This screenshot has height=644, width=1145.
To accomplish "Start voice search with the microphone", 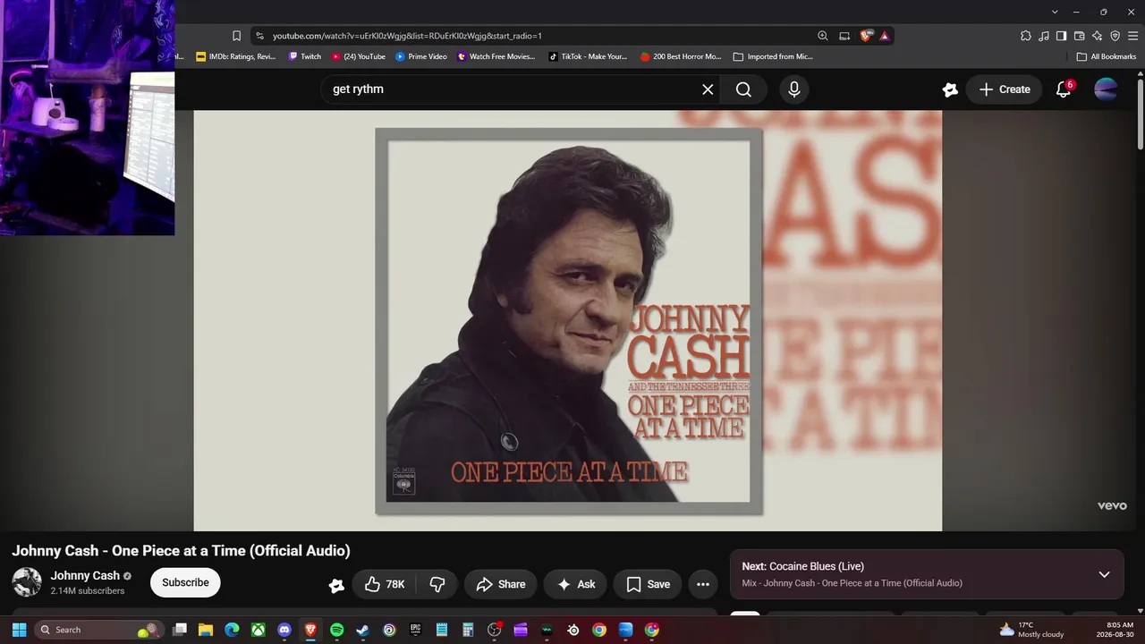I will coord(793,89).
